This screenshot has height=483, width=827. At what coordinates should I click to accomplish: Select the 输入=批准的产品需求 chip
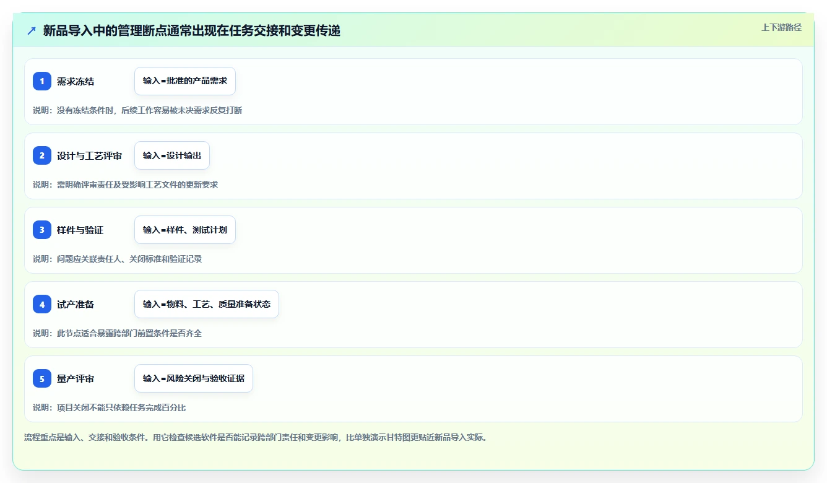point(185,81)
